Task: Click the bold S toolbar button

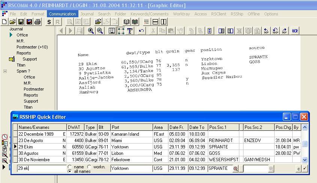Action: click(49, 22)
